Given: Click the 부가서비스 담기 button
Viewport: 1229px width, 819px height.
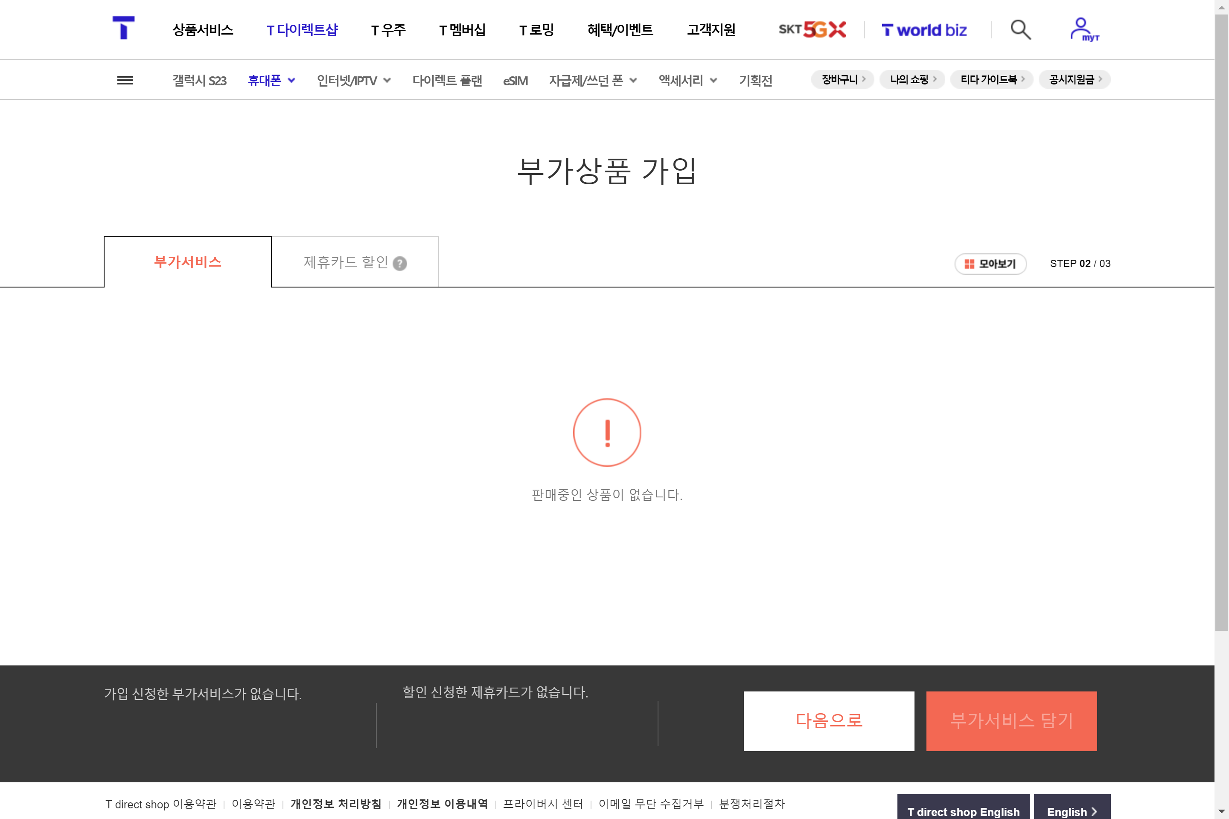Looking at the screenshot, I should 1011,721.
